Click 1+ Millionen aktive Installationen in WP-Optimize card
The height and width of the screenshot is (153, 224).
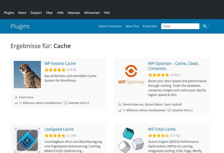coord(144,110)
